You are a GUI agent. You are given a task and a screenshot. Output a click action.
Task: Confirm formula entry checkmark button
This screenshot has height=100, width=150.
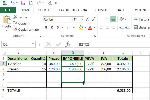tap(58, 44)
